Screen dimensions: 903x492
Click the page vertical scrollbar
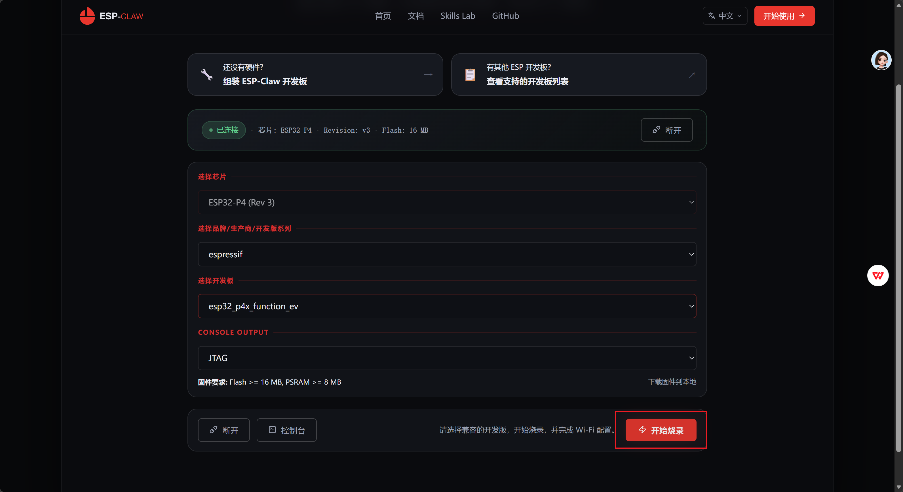(898, 268)
